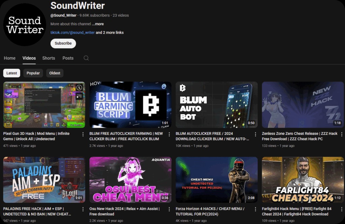This screenshot has height=224, width=345.
Task: Click Watch Later icon on Pixel Gun thumbnail
Action: coord(79,88)
